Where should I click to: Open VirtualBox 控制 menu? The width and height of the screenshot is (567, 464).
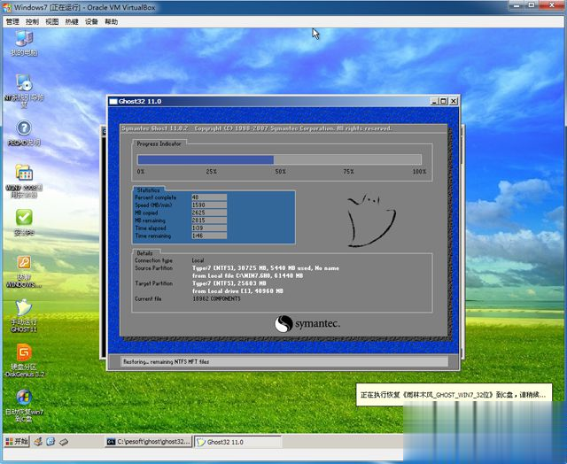tap(32, 21)
